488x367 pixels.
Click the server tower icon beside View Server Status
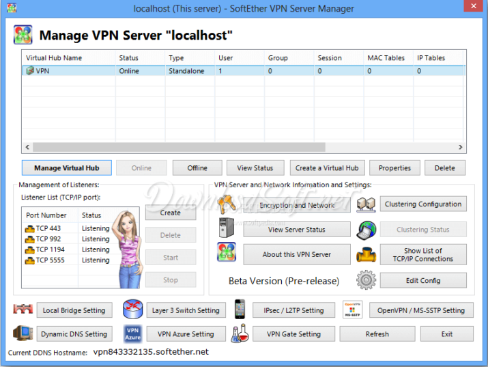click(x=227, y=228)
